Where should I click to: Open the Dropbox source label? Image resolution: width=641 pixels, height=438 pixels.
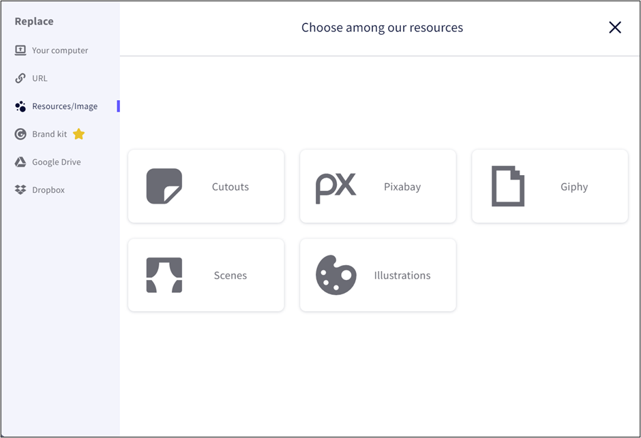pos(48,190)
